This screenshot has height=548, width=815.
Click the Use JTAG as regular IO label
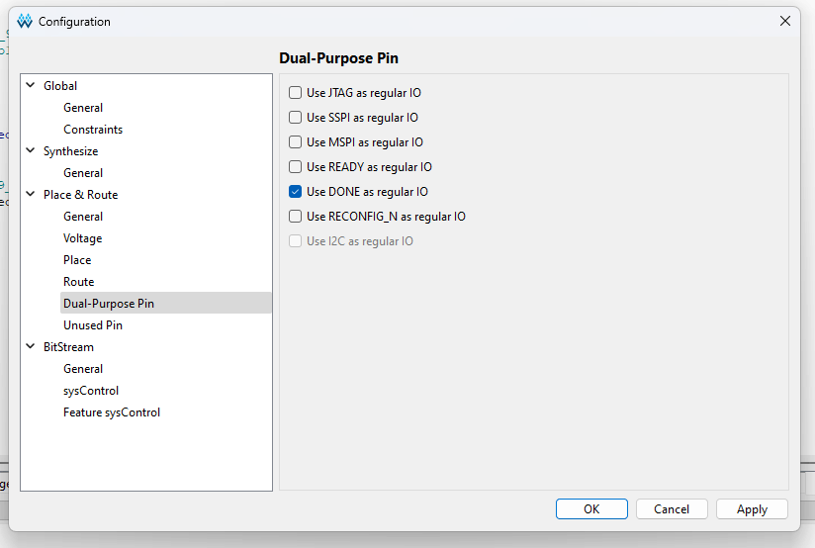(364, 93)
